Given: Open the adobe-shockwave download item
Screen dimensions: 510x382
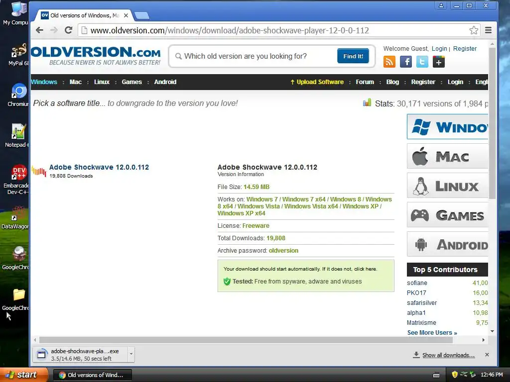Looking at the screenshot, I should tap(81, 354).
